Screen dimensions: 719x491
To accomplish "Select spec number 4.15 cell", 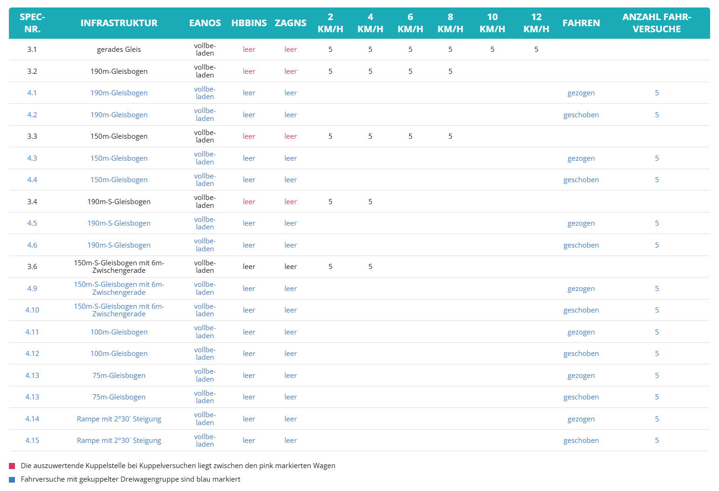I will (x=32, y=441).
